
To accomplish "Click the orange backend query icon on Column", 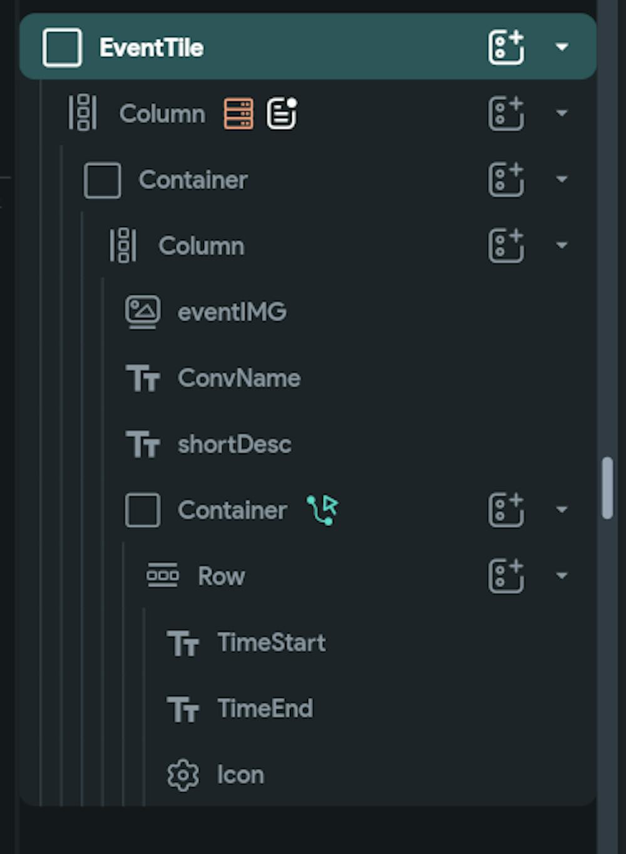I will click(x=239, y=113).
